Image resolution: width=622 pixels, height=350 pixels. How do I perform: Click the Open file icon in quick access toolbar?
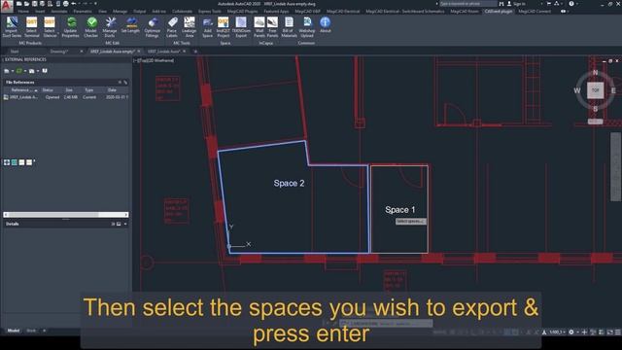click(x=26, y=4)
